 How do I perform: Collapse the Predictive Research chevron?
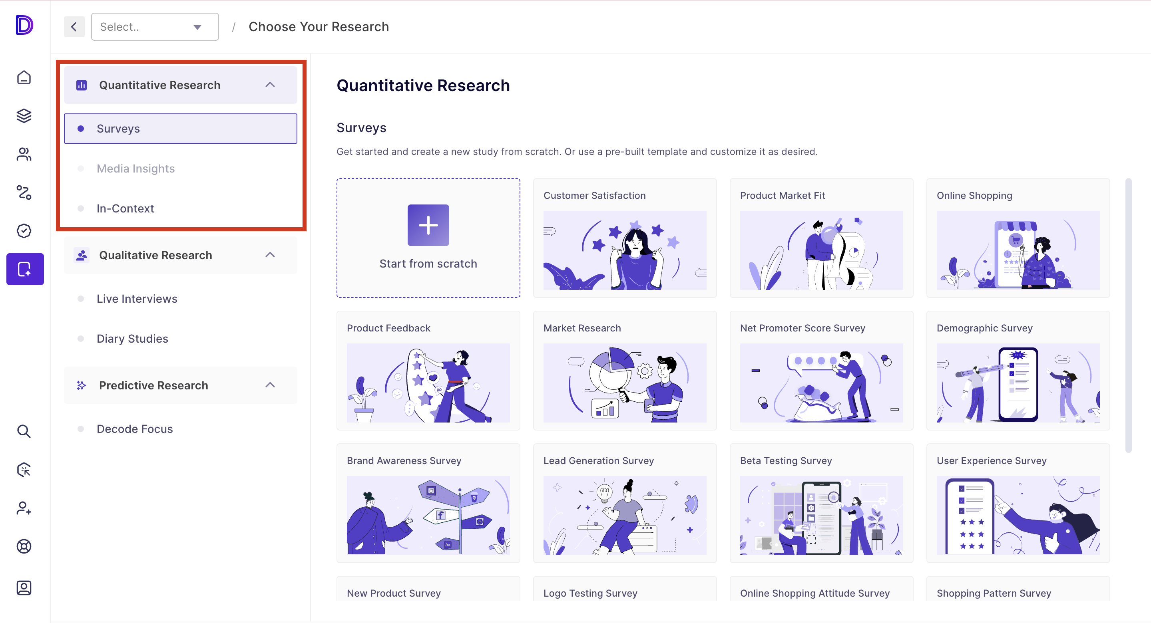pyautogui.click(x=270, y=385)
